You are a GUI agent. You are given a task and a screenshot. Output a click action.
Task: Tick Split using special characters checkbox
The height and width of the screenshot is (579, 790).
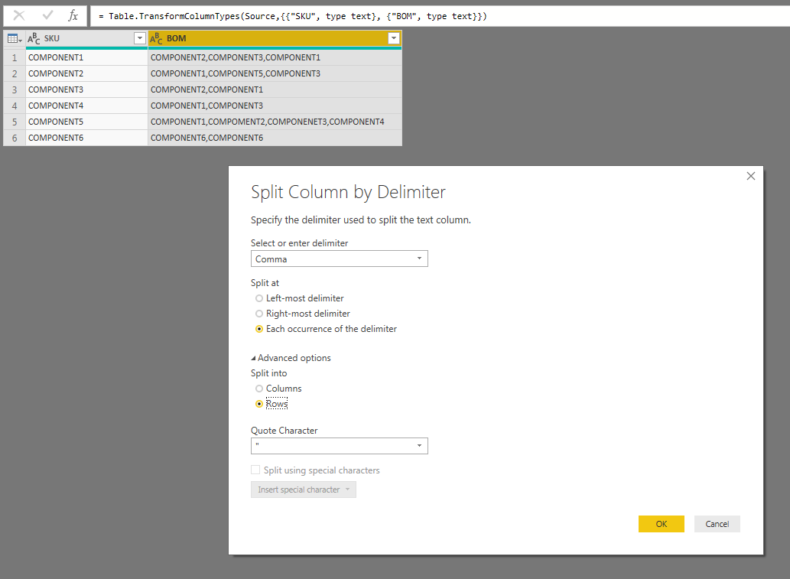tap(255, 470)
